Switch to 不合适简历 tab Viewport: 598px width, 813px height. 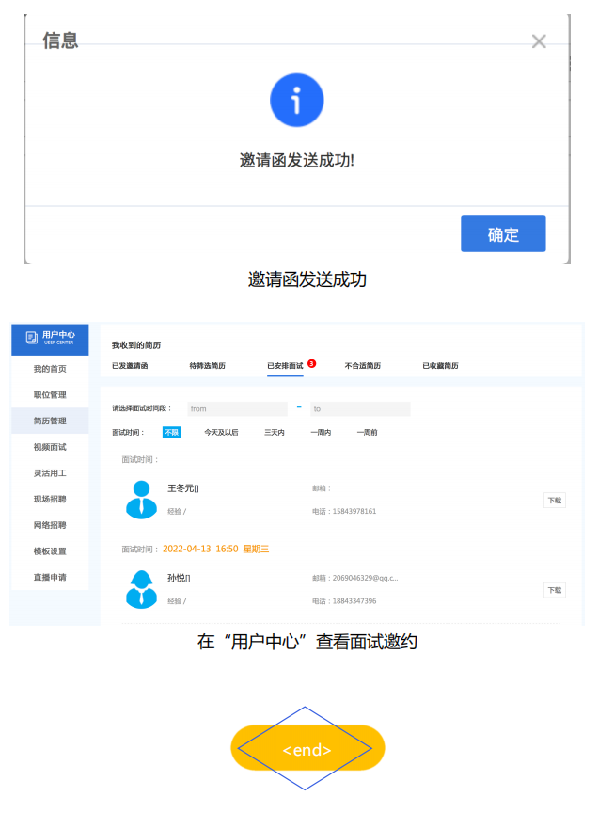click(x=363, y=365)
